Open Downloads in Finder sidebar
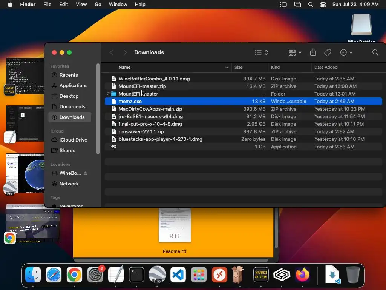Screen dimensions: 386x290 pyautogui.click(x=70, y=117)
